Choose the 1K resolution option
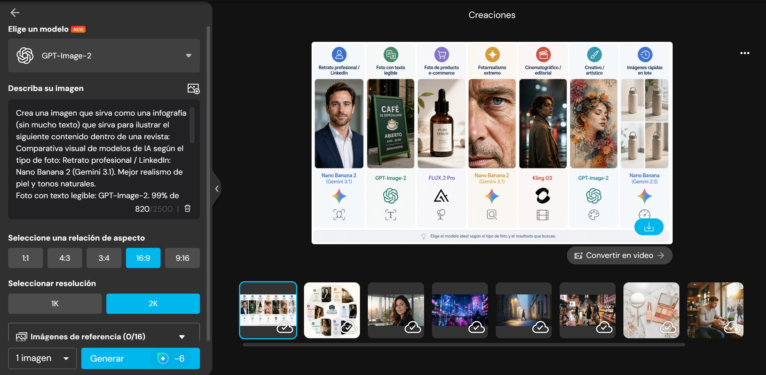 pyautogui.click(x=55, y=304)
